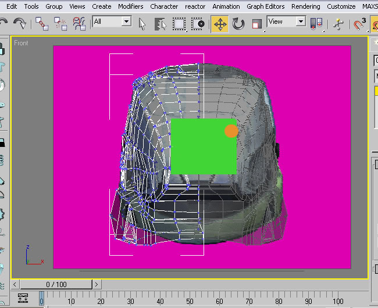This screenshot has width=378, height=308.
Task: Activate the Select and Link tool
Action: (x=42, y=24)
